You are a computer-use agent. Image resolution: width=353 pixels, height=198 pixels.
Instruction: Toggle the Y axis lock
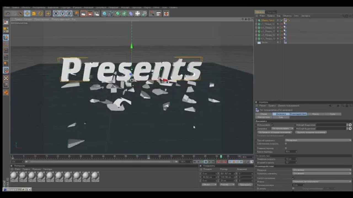point(63,13)
